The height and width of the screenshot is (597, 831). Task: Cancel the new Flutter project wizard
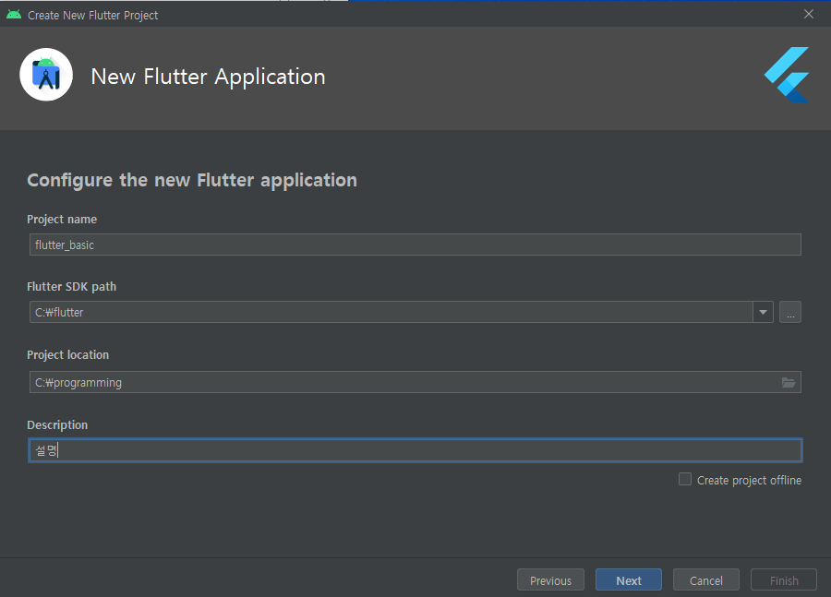[x=706, y=580]
